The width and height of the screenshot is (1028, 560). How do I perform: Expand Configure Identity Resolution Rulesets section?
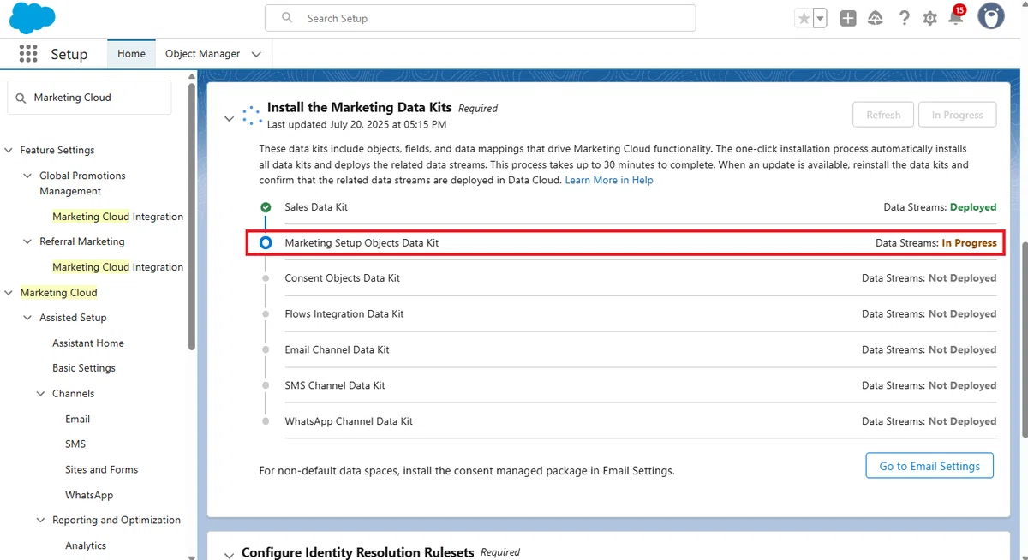[x=229, y=555]
